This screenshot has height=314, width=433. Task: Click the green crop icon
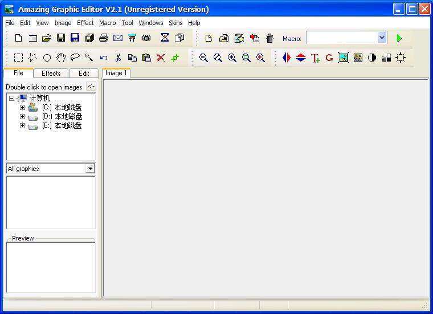click(x=175, y=58)
